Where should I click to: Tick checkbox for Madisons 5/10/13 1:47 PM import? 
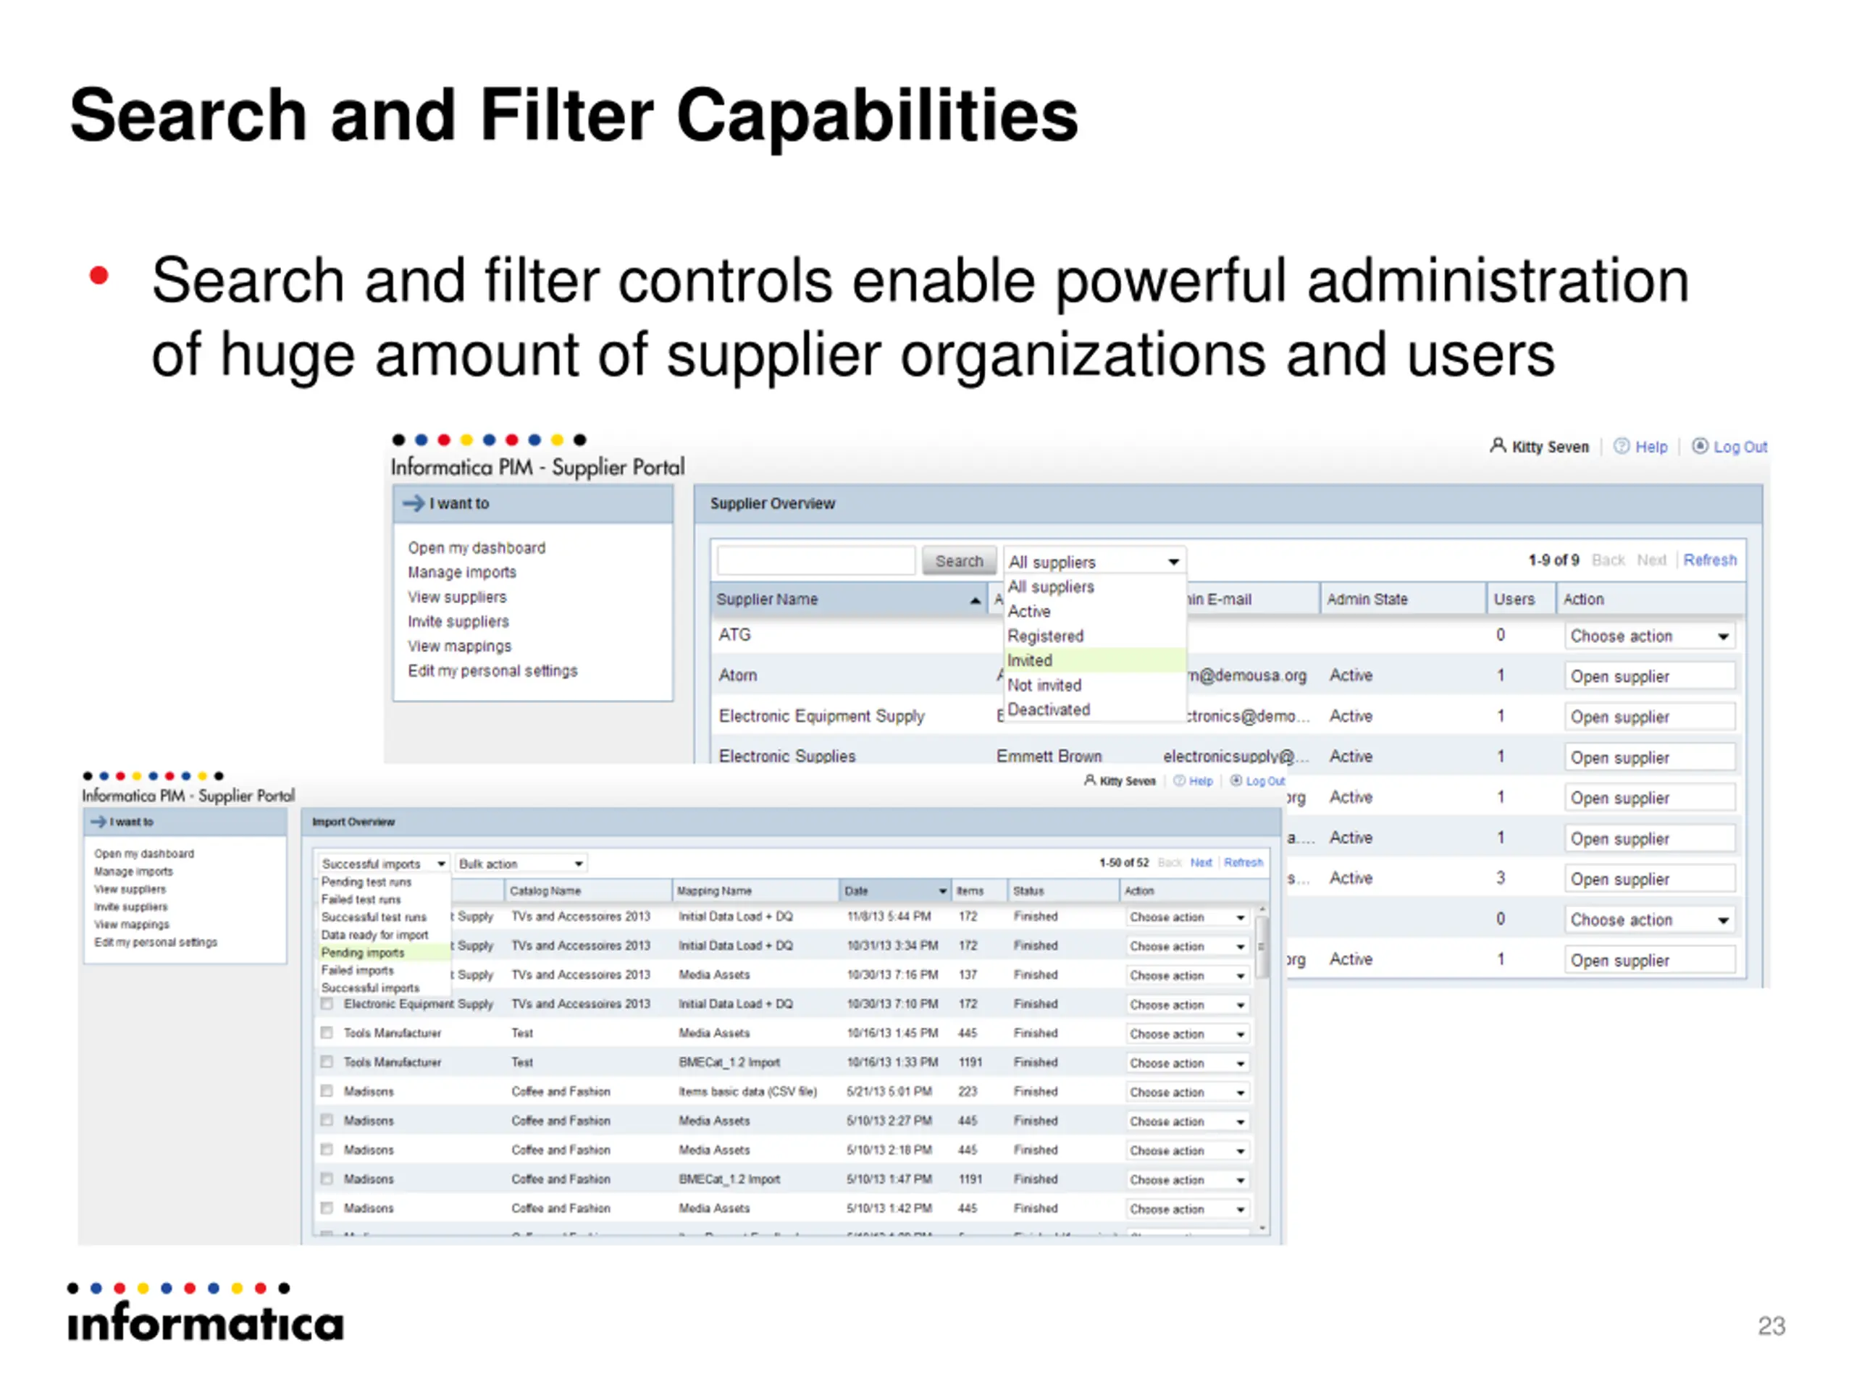click(327, 1178)
